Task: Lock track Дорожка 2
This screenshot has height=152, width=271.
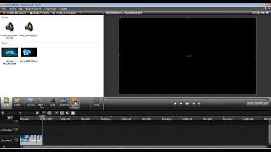Action: click(16, 130)
